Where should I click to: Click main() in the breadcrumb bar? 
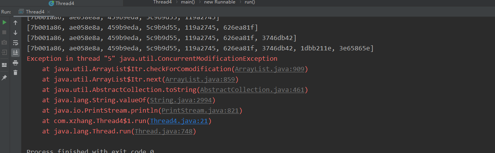click(x=188, y=2)
